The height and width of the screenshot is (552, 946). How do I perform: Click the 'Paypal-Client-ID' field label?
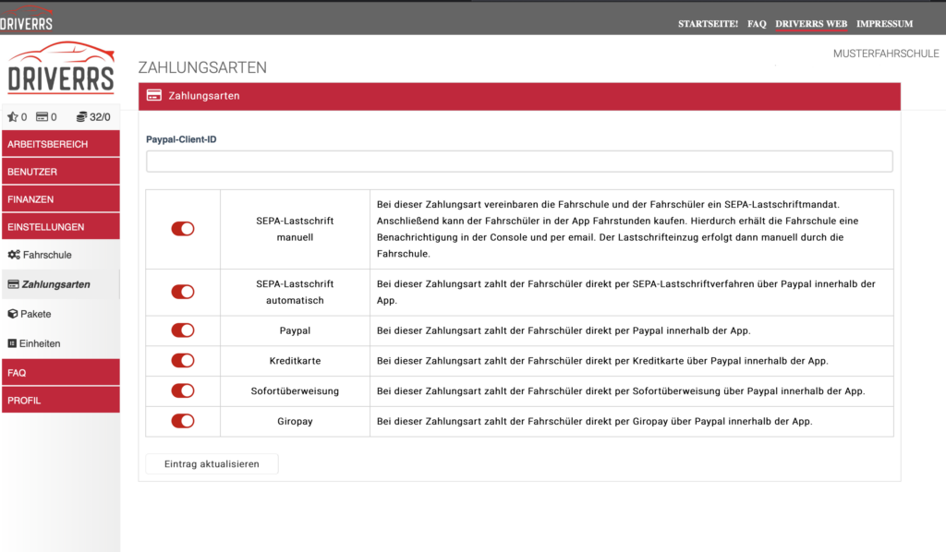tap(181, 139)
